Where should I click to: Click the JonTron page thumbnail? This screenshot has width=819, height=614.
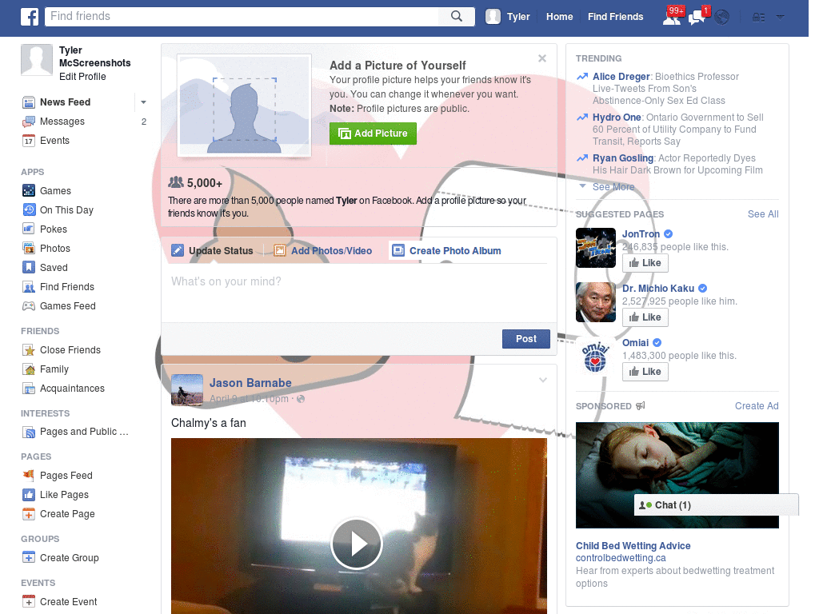[595, 248]
